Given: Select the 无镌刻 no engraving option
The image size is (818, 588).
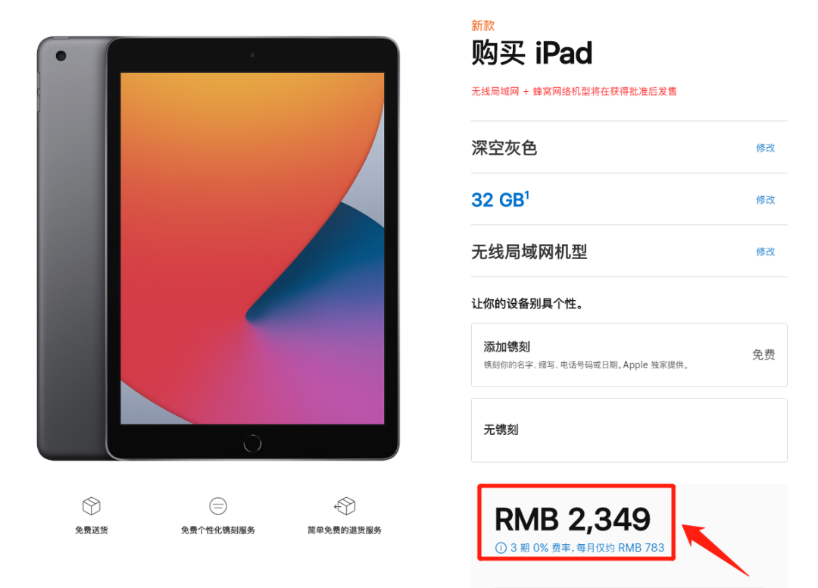Looking at the screenshot, I should click(x=629, y=430).
